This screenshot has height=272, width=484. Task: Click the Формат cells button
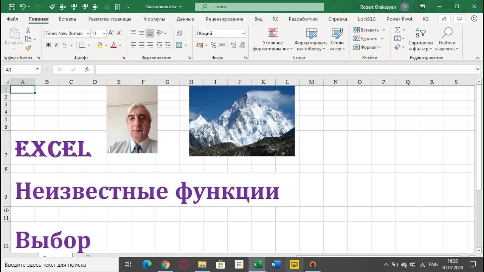point(367,47)
